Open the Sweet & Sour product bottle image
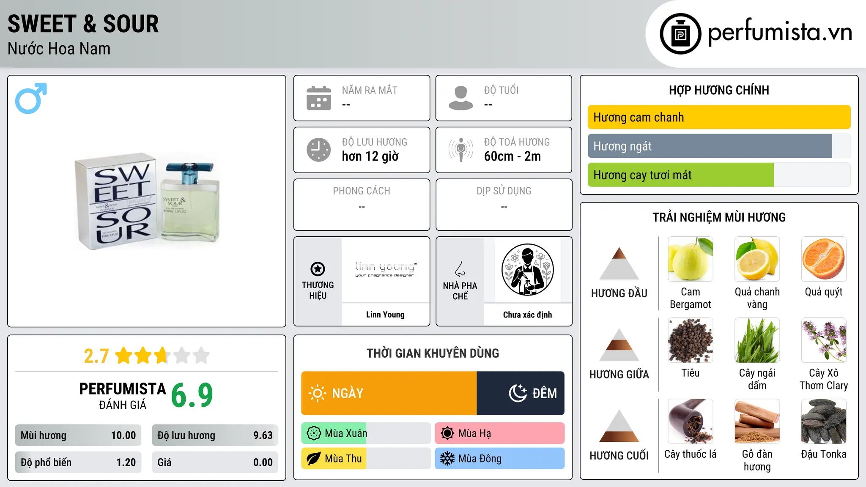Screen dimensions: 866x487 (x=147, y=201)
